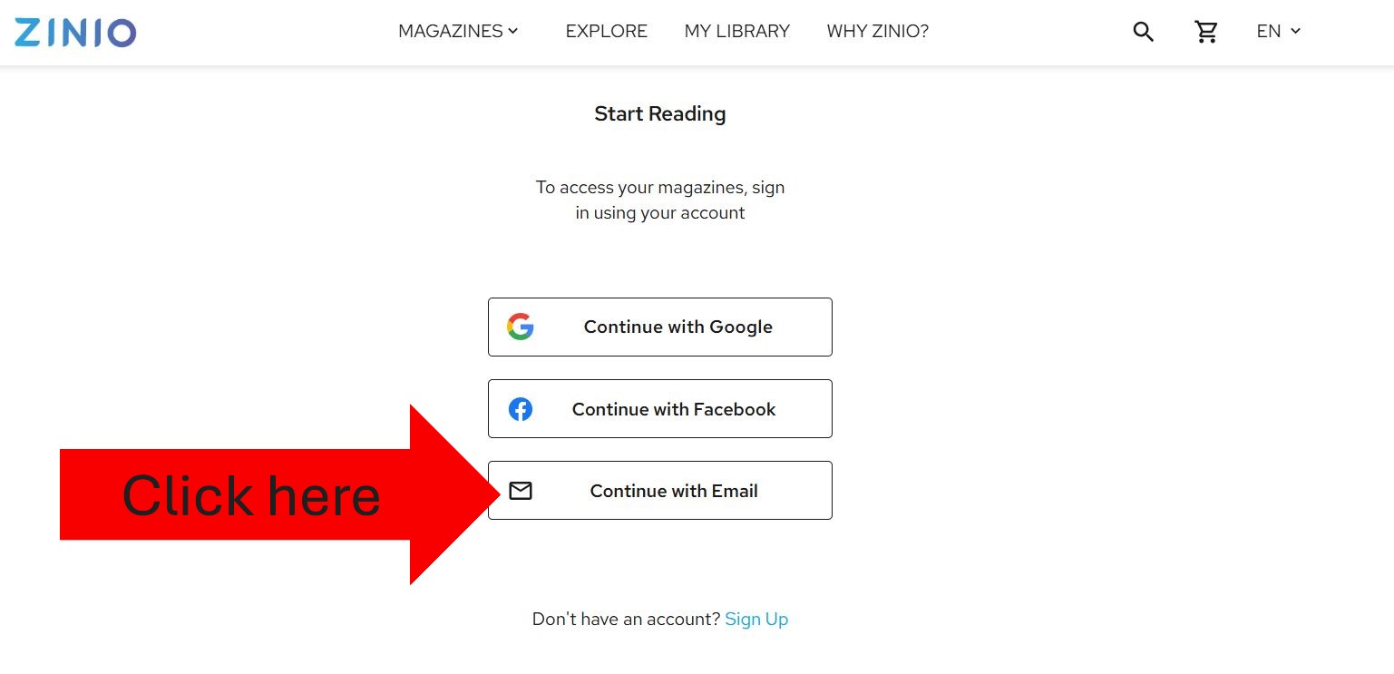The width and height of the screenshot is (1394, 674).
Task: Choose the Continue with Google text
Action: click(x=678, y=327)
